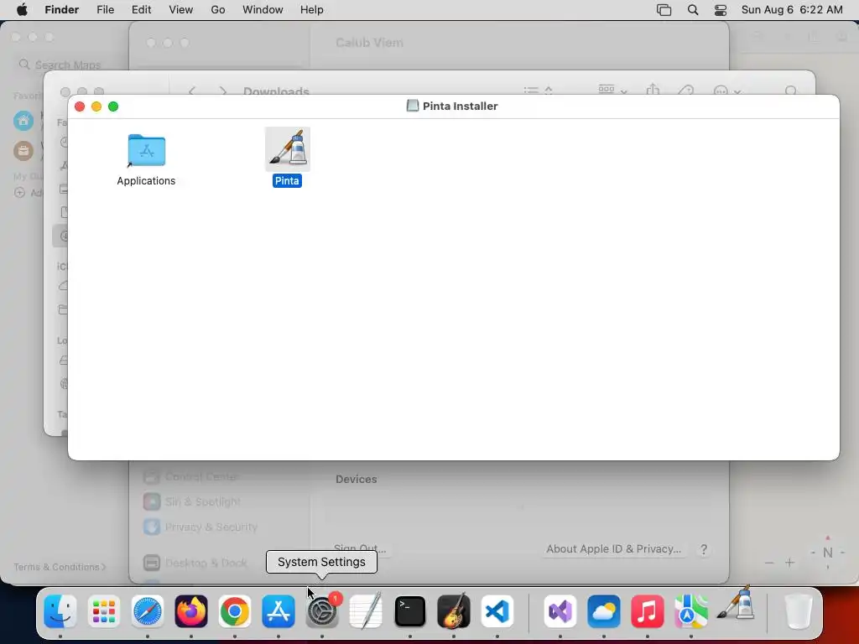Open System Settings from the Dock
Screen dimensions: 859x644
(x=322, y=611)
